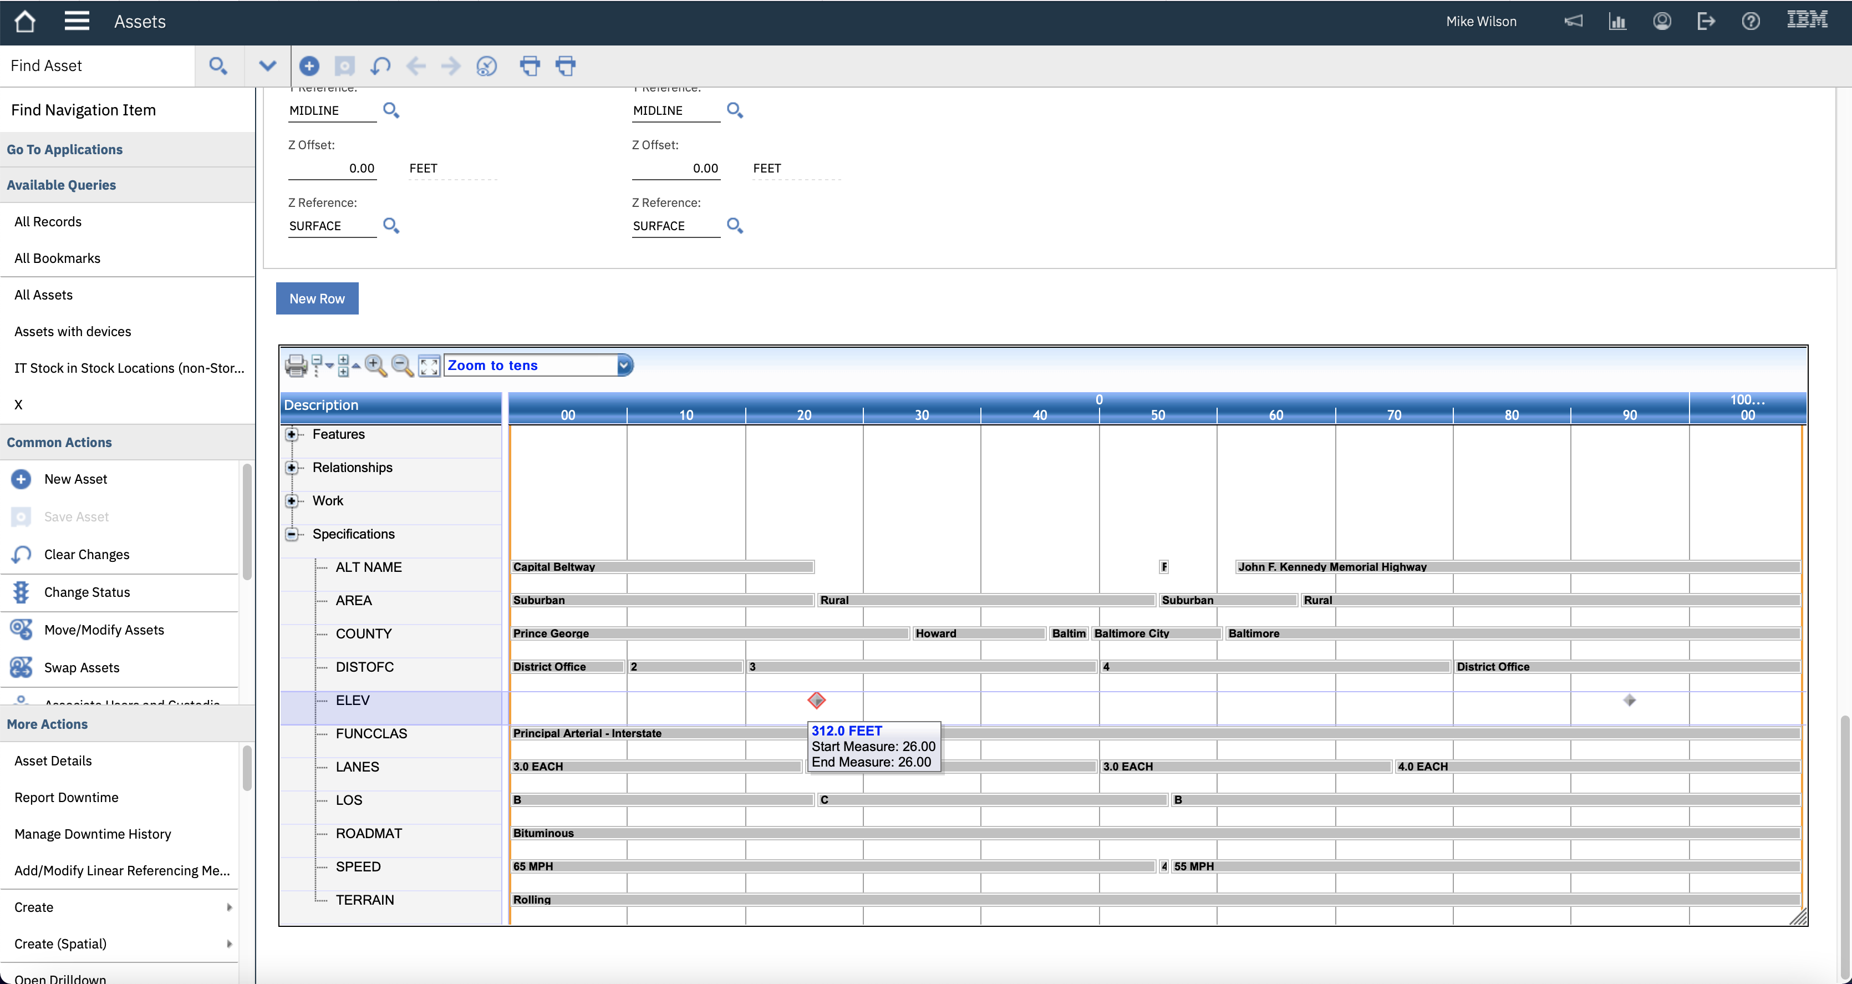This screenshot has width=1852, height=984.
Task: Select Go To Applications in the sidebar
Action: [x=65, y=149]
